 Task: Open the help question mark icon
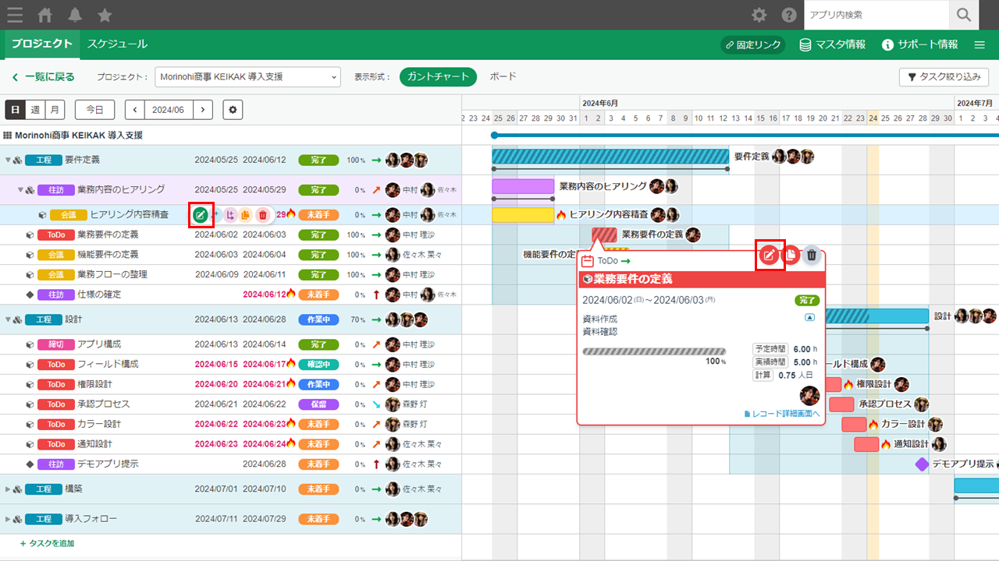[789, 15]
